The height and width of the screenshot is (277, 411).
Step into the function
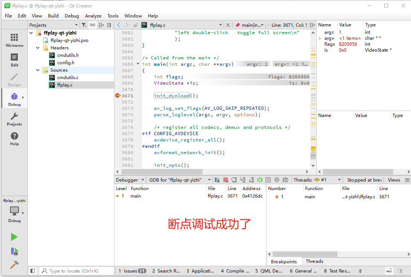243,180
